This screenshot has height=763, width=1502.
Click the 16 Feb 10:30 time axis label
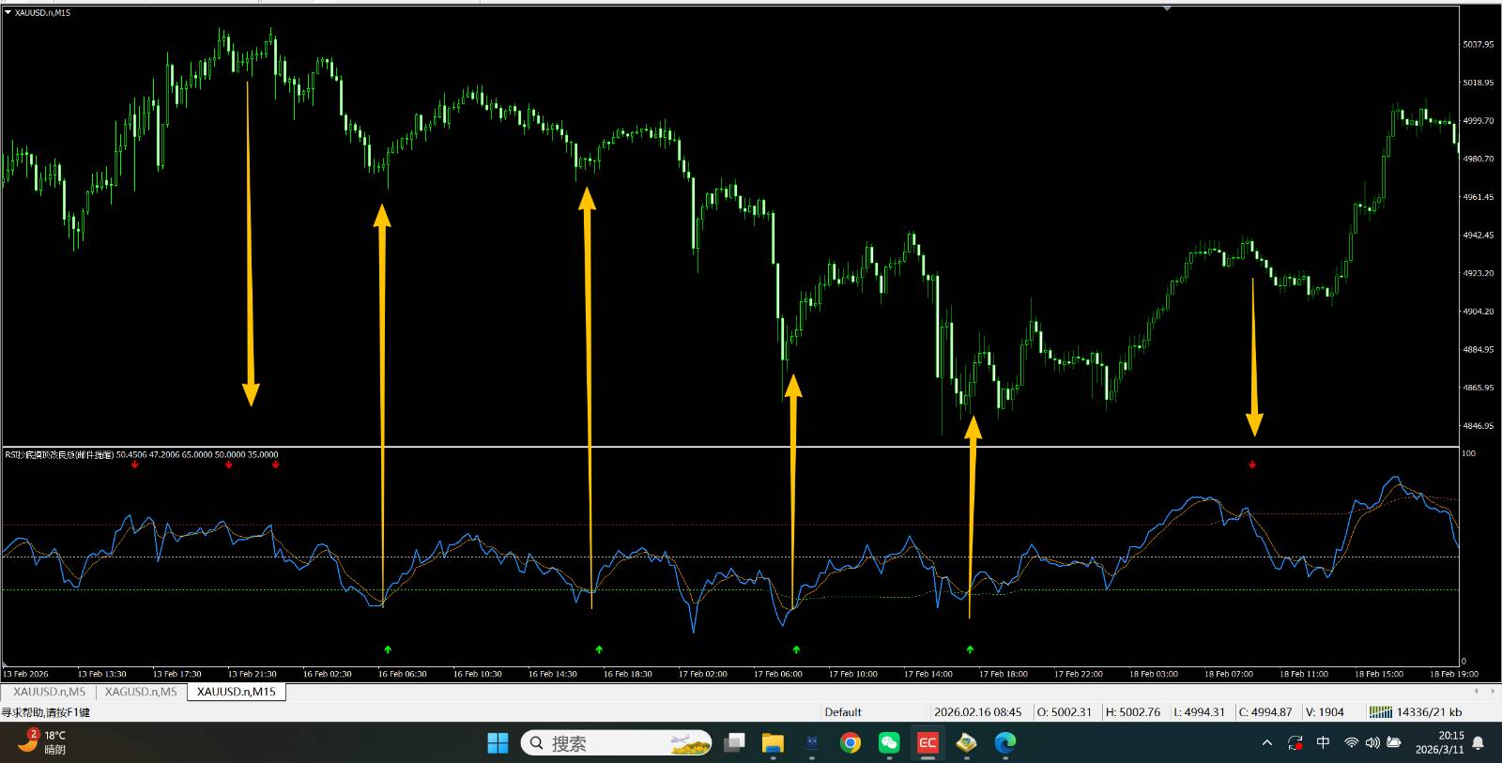click(x=477, y=674)
